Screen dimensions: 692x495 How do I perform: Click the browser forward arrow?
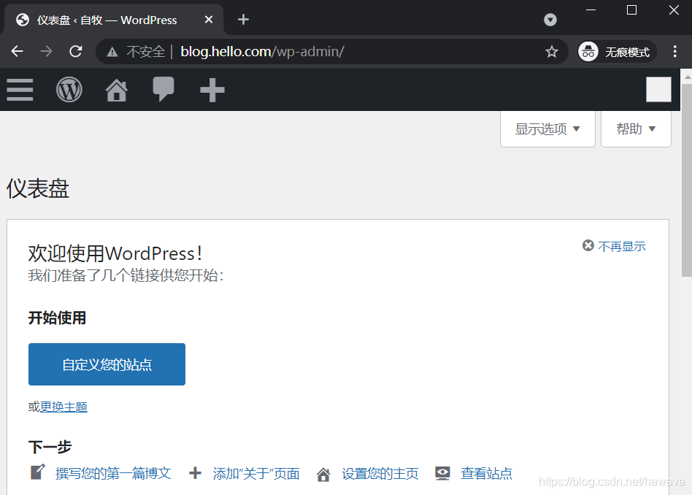point(46,52)
